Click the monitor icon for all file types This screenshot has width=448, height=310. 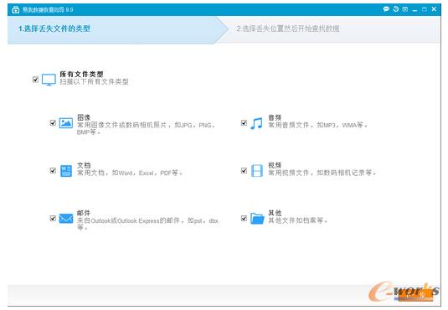[x=49, y=80]
